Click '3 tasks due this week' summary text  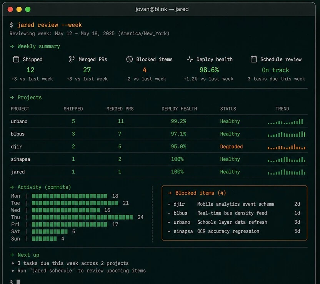pos(276,79)
